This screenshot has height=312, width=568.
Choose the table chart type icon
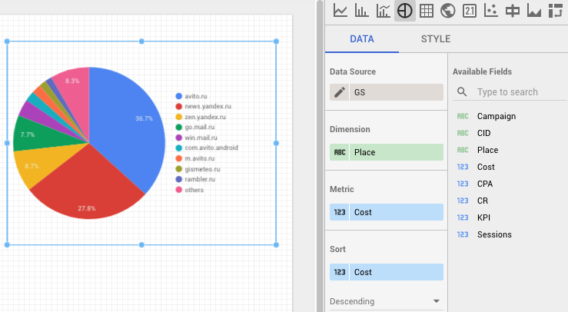point(427,11)
